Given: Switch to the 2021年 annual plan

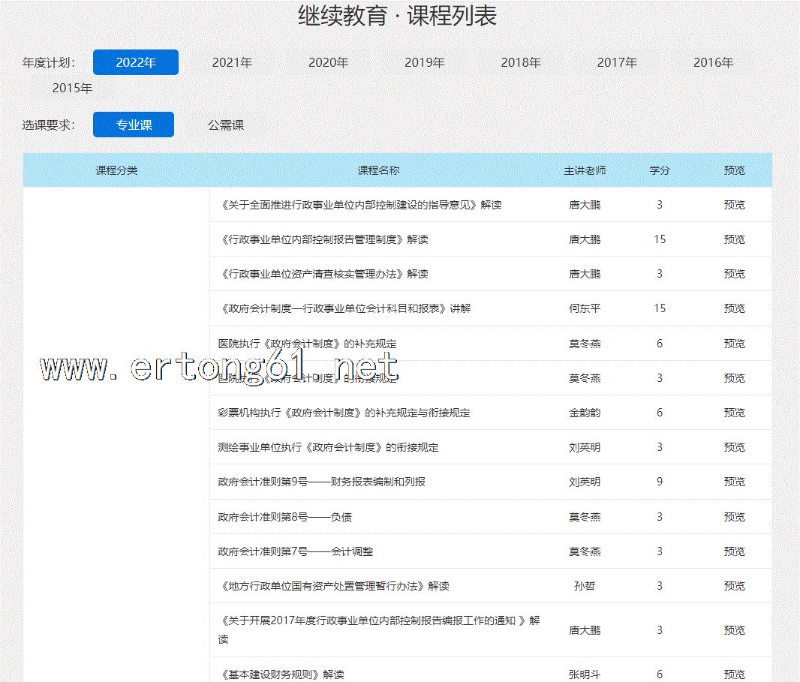Looking at the screenshot, I should pyautogui.click(x=232, y=62).
